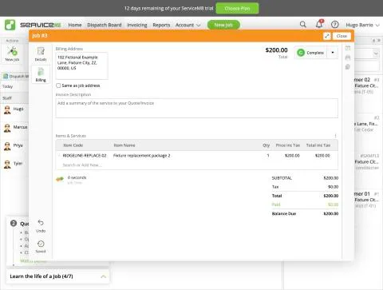Mark the job as Complete
Screen dimensions: 383x290
coord(311,53)
